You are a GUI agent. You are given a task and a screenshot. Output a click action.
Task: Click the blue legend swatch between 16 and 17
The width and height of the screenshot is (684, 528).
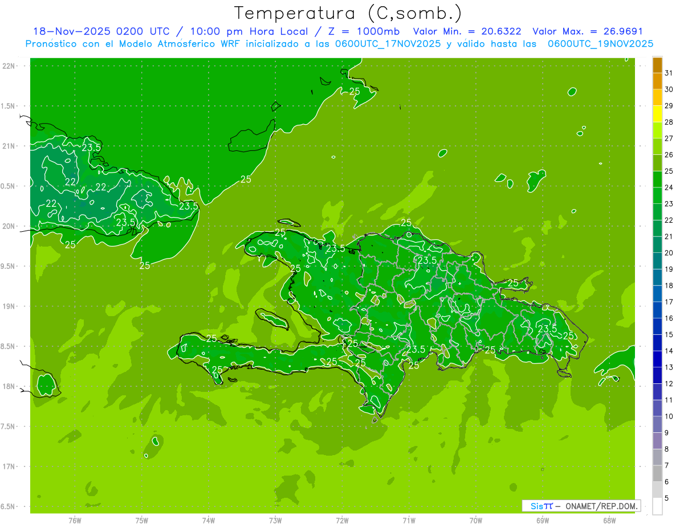click(x=657, y=310)
